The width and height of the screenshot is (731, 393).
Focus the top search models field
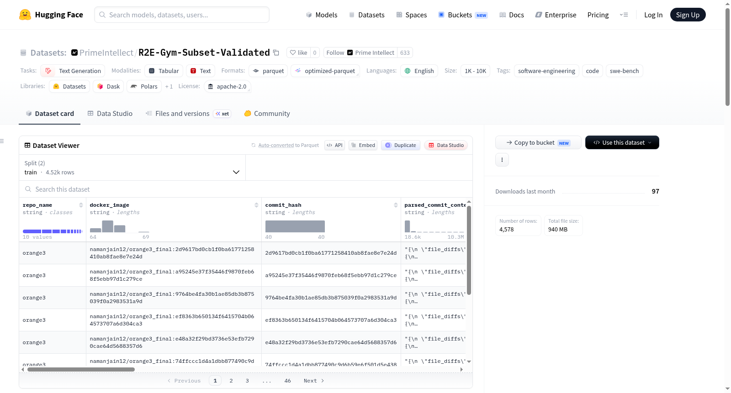pos(182,15)
